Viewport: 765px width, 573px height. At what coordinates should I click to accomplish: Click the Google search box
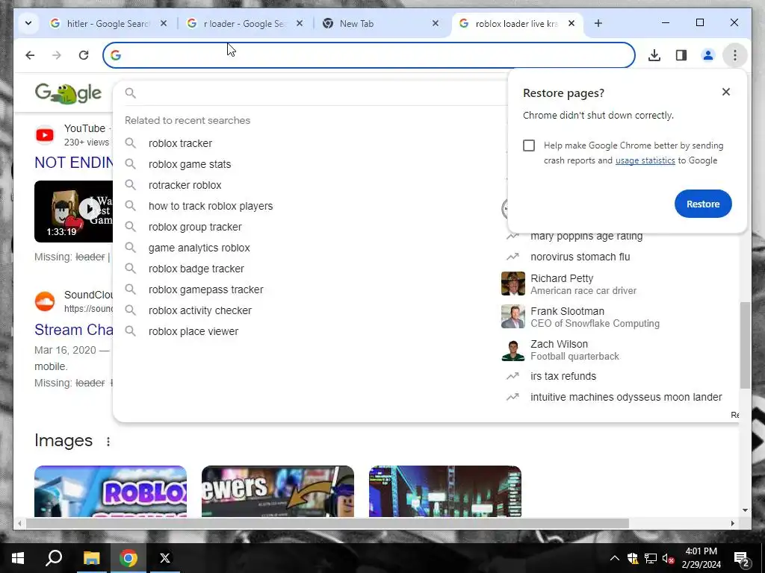pos(312,93)
